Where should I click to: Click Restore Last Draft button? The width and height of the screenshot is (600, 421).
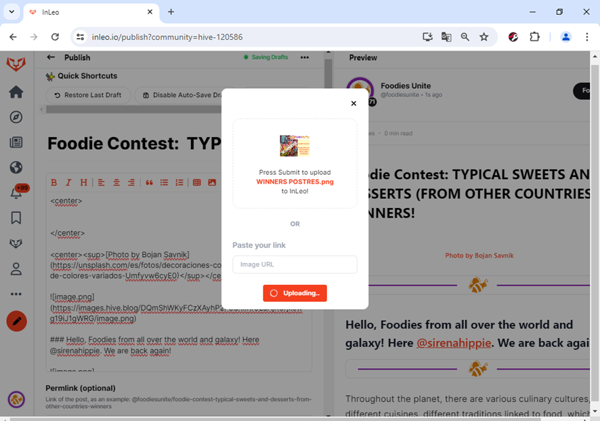tap(89, 95)
